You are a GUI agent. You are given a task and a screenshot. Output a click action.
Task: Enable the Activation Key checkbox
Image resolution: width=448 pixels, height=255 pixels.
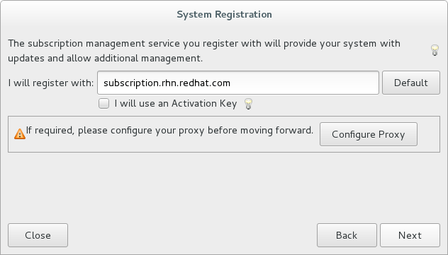point(103,104)
